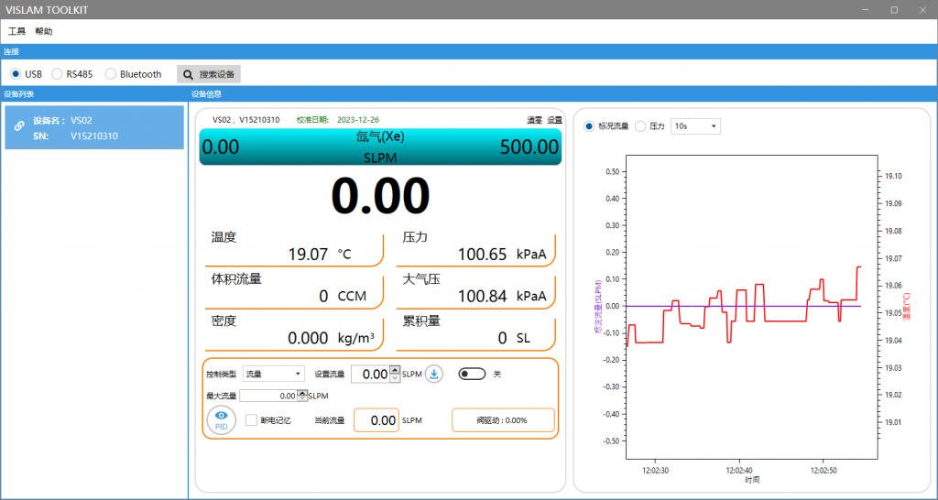
Task: Open the PID eye button
Action: tap(222, 419)
